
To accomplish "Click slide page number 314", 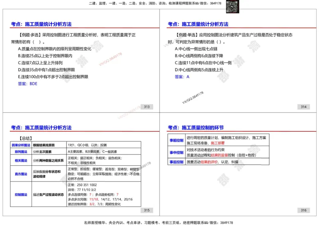I will [x=304, y=107].
